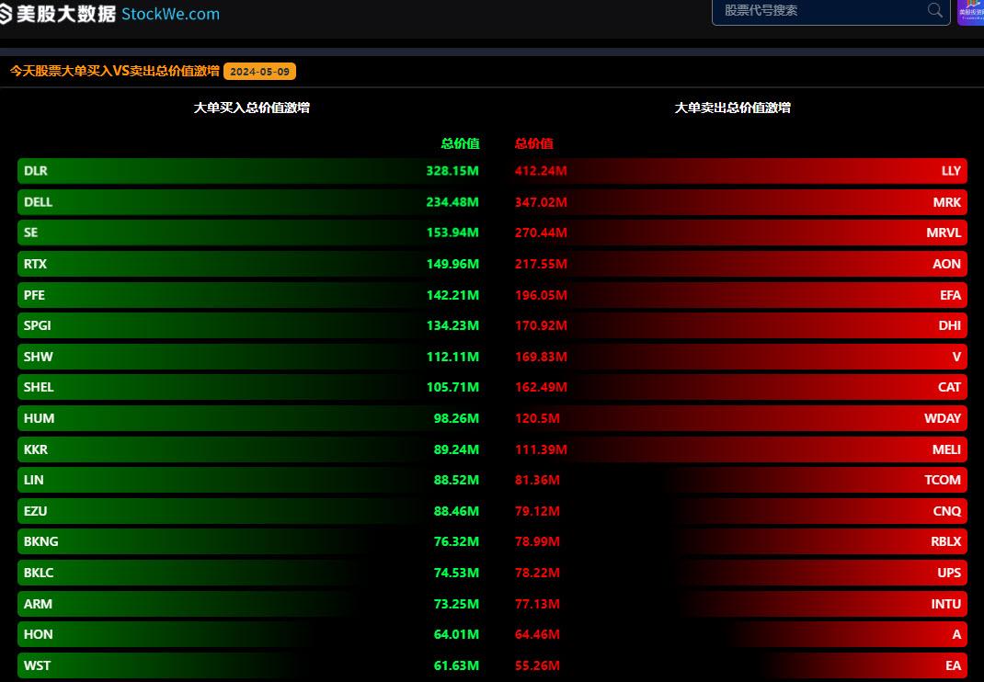The width and height of the screenshot is (984, 682).
Task: Select the CNQ ticker
Action: [x=947, y=511]
